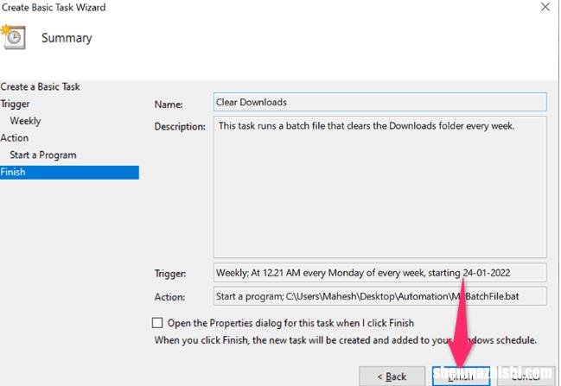Click the Name field containing Clear Downloads

click(x=379, y=103)
